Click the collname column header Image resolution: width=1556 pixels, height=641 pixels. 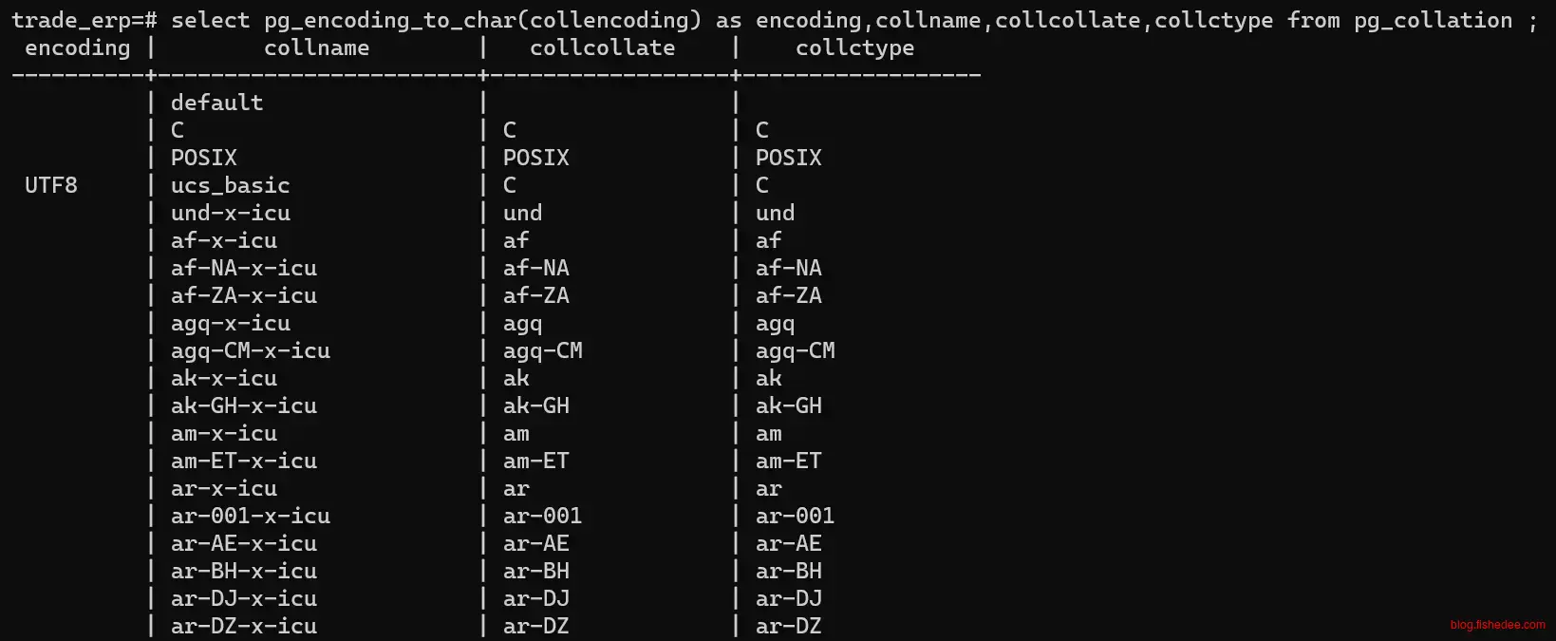pyautogui.click(x=316, y=47)
